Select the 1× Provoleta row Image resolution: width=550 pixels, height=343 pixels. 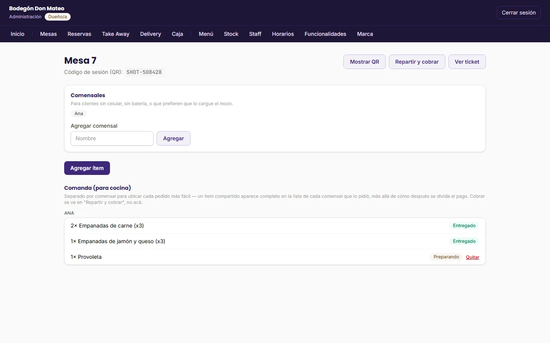[x=275, y=257]
